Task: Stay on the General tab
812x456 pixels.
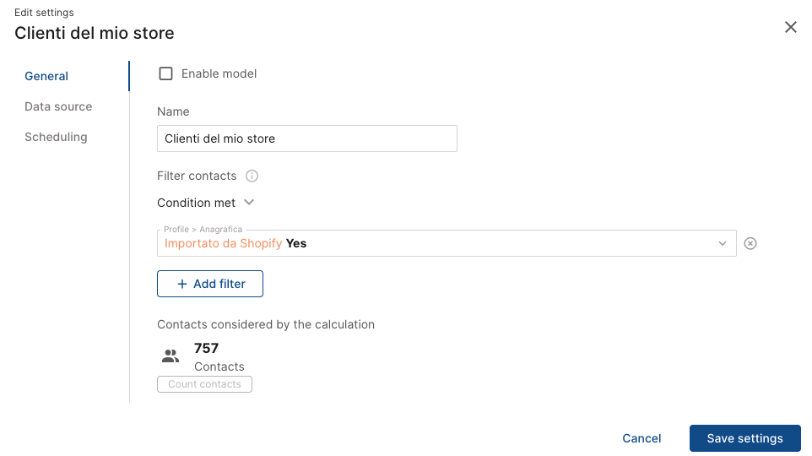Action: tap(46, 76)
